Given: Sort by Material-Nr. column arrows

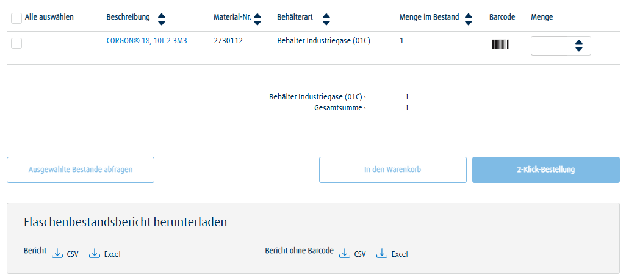Looking at the screenshot, I should click(x=257, y=18).
